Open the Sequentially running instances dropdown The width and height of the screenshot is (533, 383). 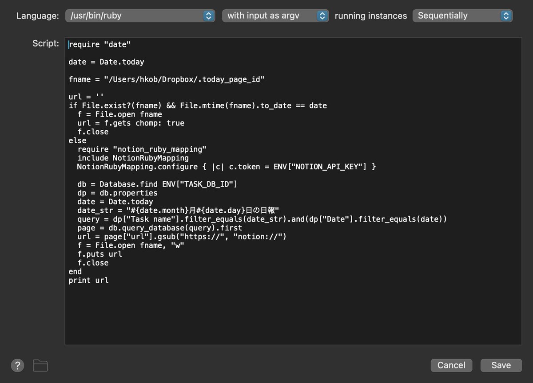(462, 16)
